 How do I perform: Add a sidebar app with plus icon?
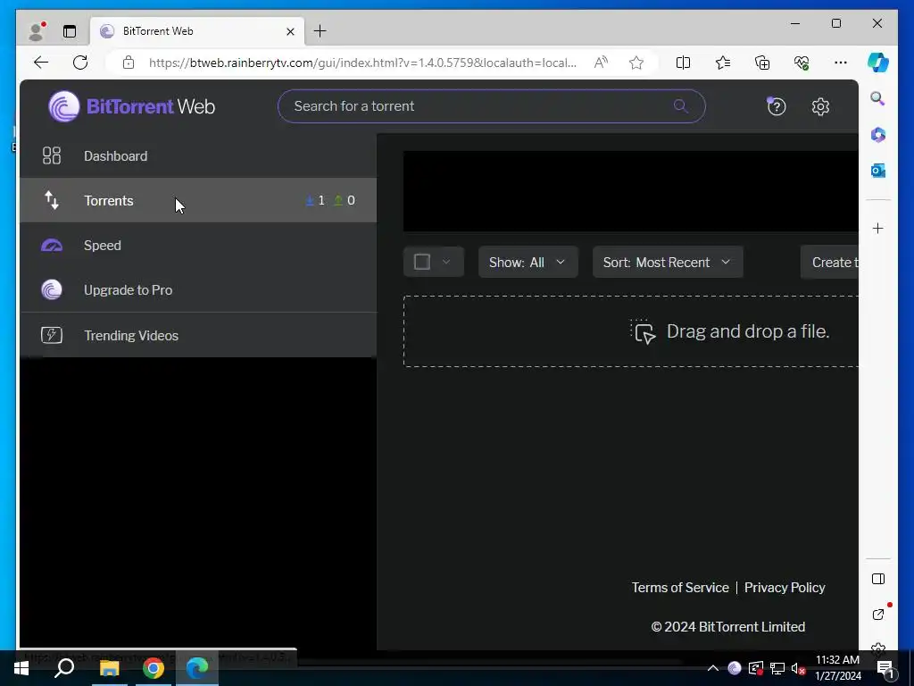[x=878, y=228]
